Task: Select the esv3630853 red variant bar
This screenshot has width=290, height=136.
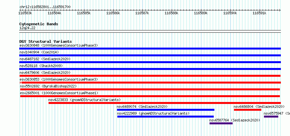Action: pos(150,83)
